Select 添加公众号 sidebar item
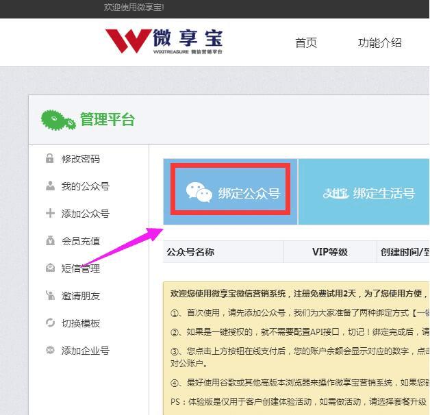 click(x=86, y=214)
